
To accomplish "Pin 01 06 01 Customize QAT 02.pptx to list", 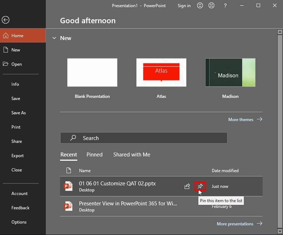I will coord(200,186).
